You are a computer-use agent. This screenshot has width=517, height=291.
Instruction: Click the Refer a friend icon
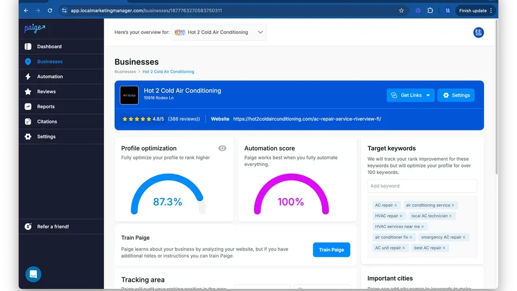(x=28, y=227)
